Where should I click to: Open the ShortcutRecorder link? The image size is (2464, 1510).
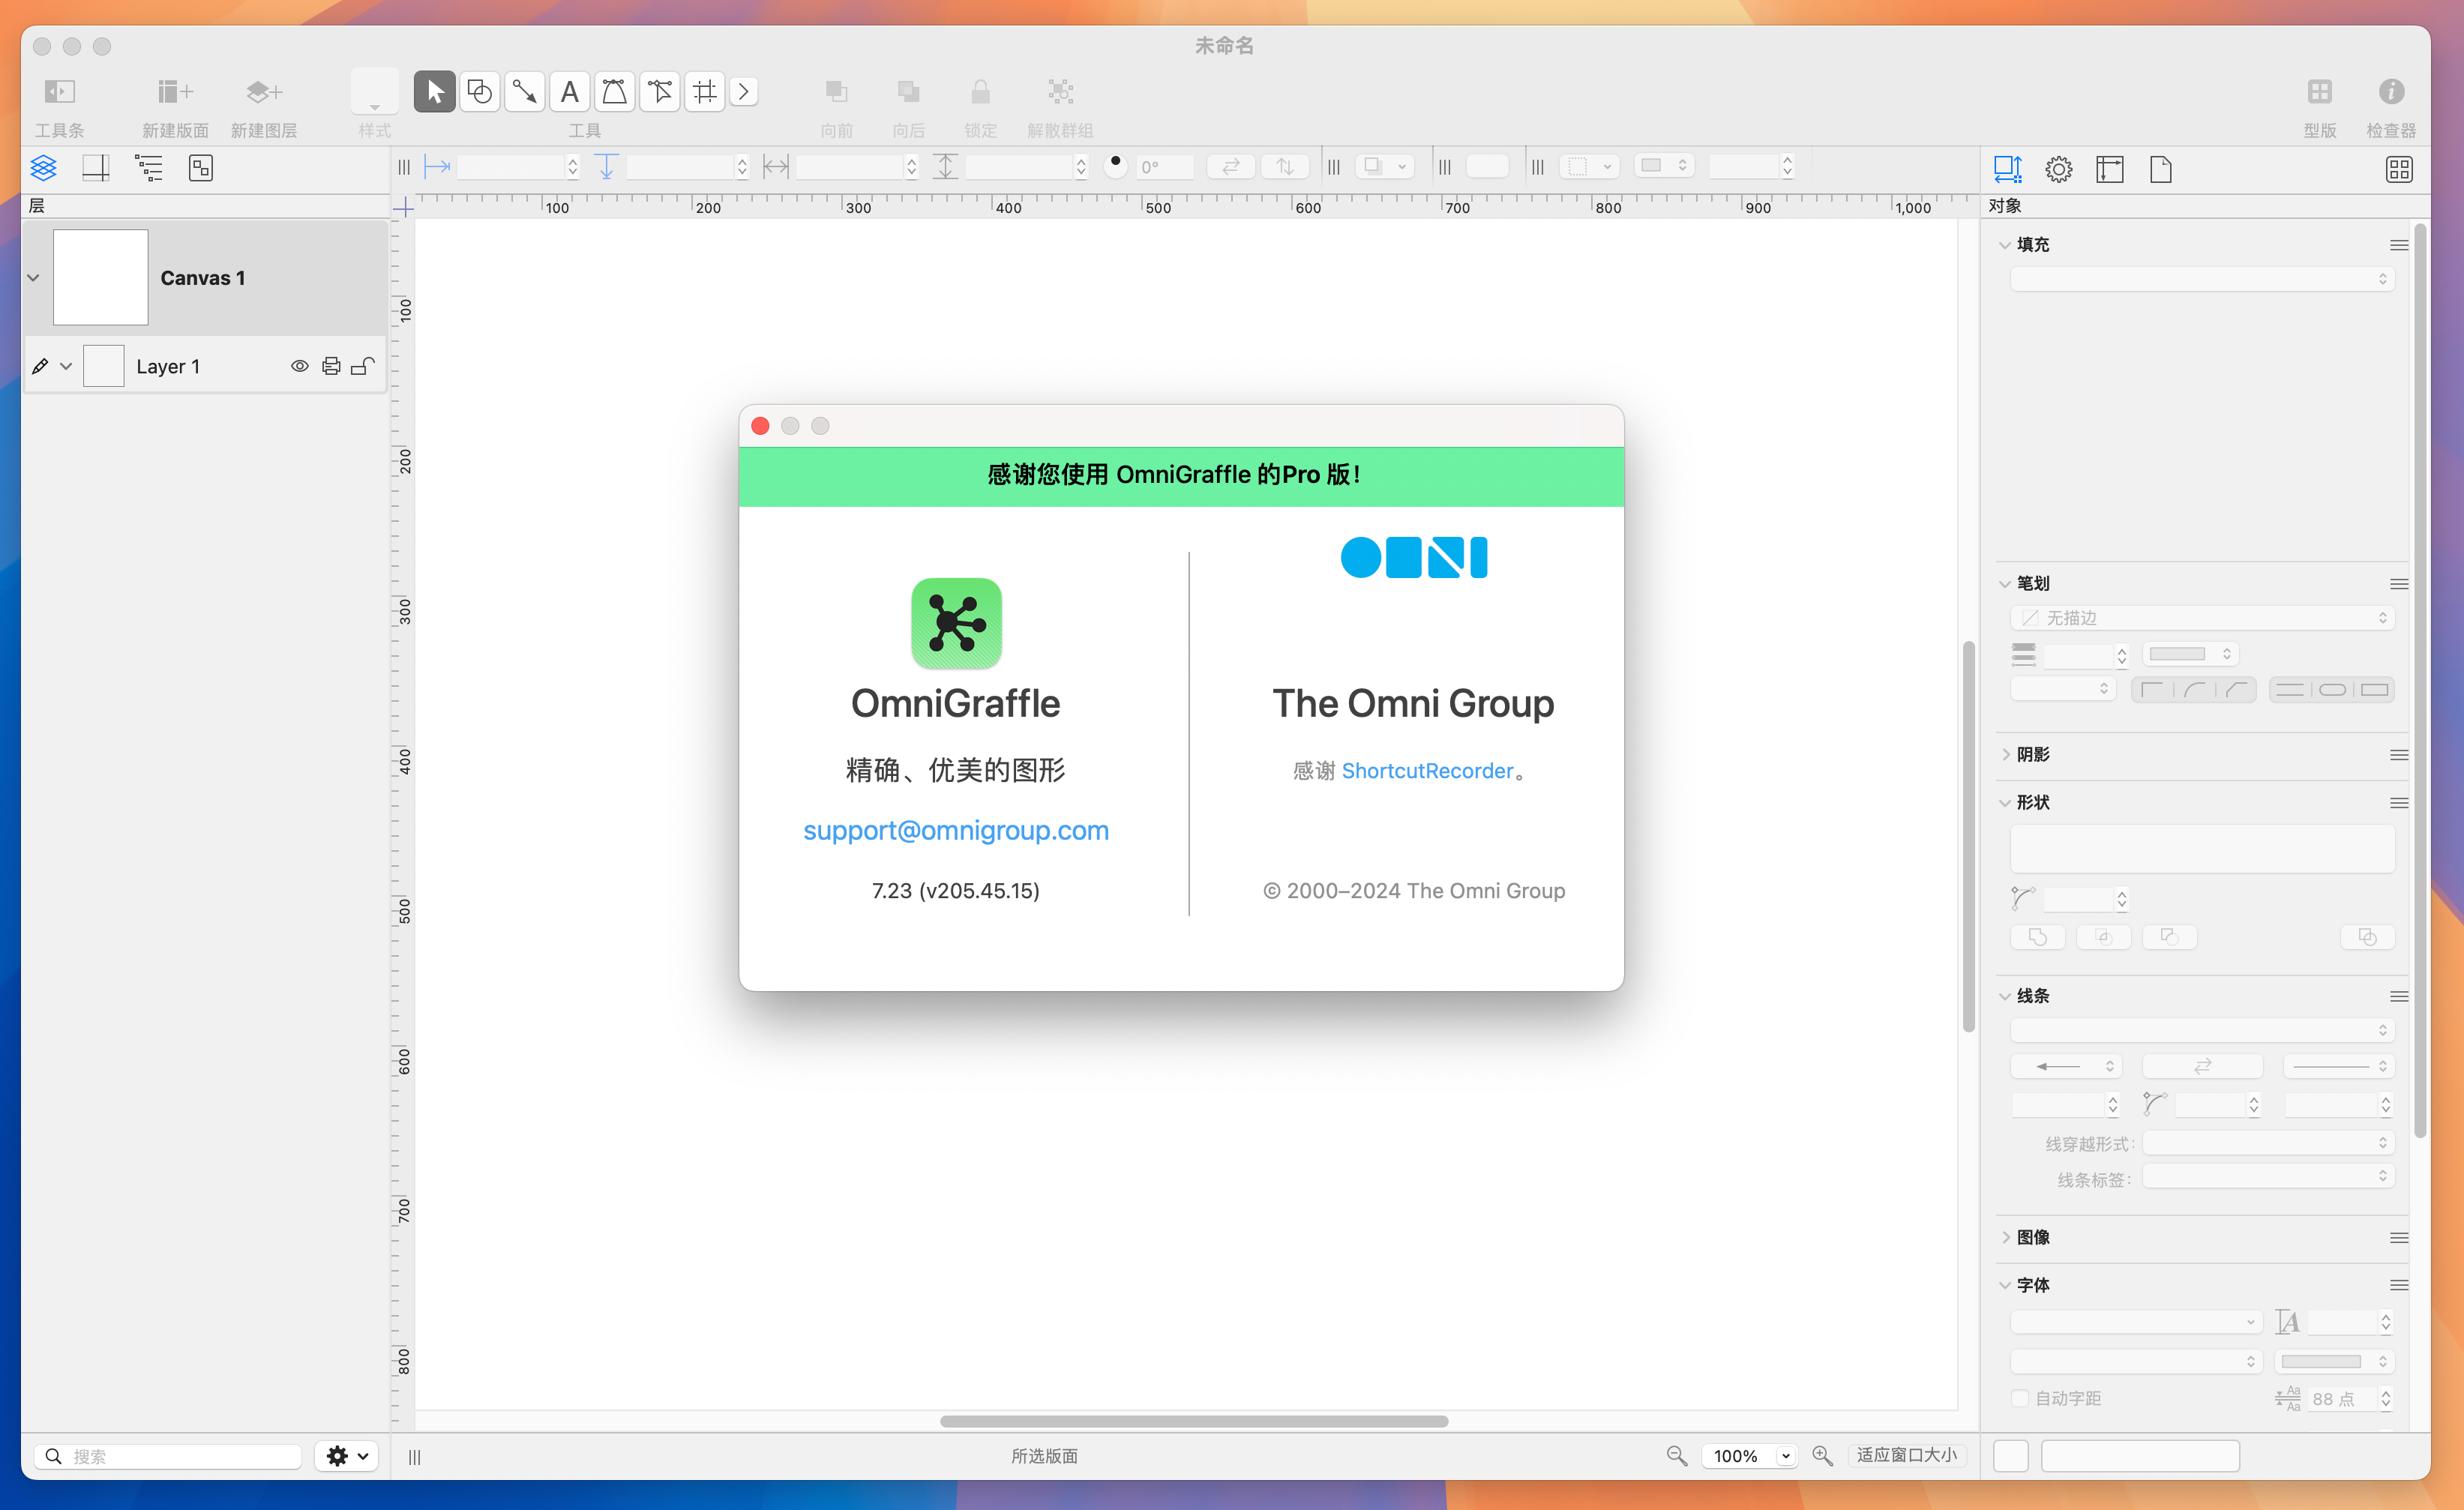coord(1427,771)
